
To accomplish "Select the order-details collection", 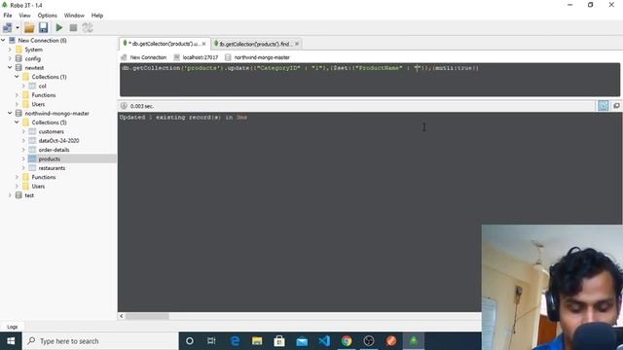I will click(55, 150).
